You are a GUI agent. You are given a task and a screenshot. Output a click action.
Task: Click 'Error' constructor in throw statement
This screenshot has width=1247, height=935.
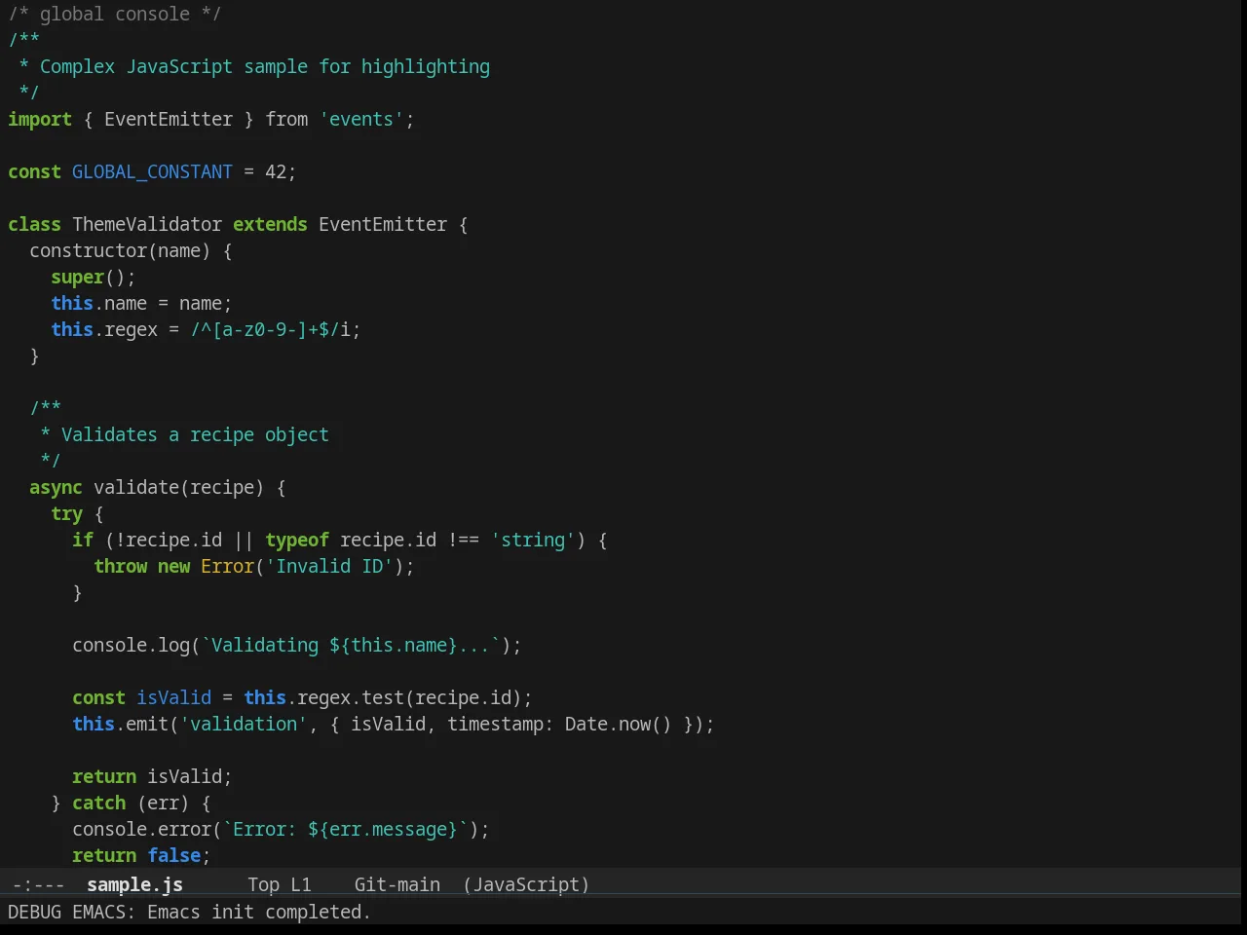click(227, 566)
